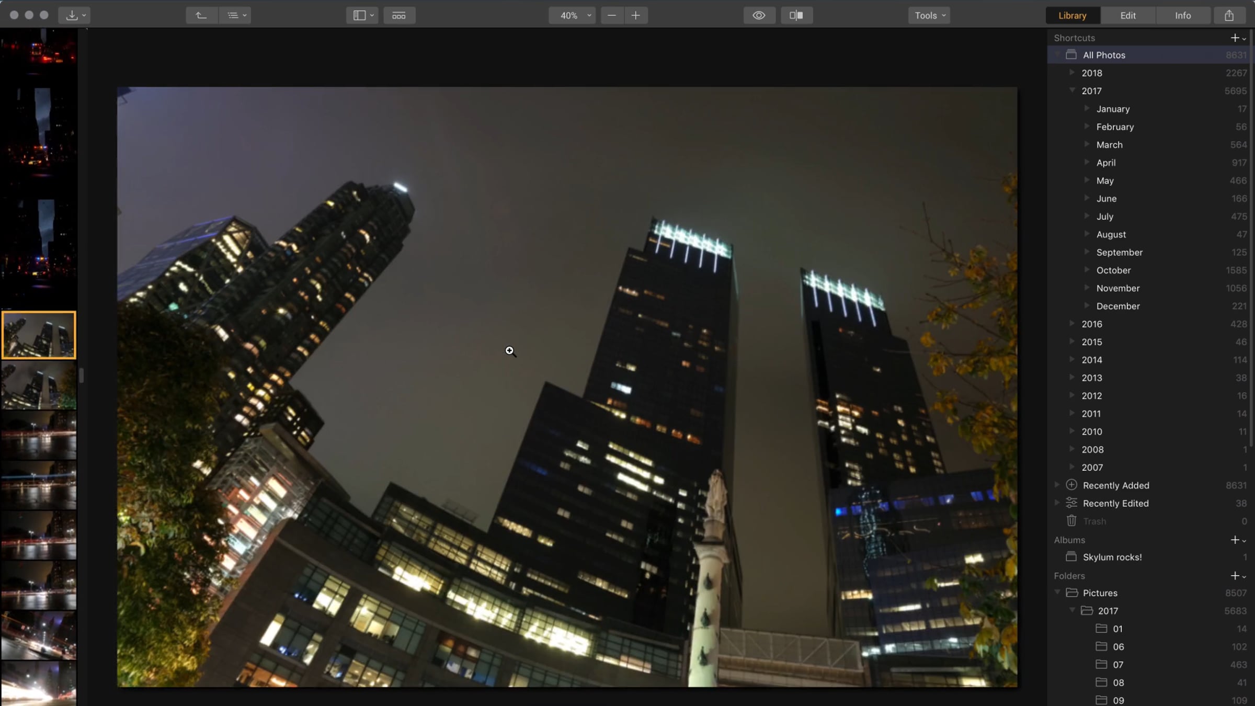Toggle the filmstrip view icon
Image resolution: width=1255 pixels, height=706 pixels.
click(399, 15)
